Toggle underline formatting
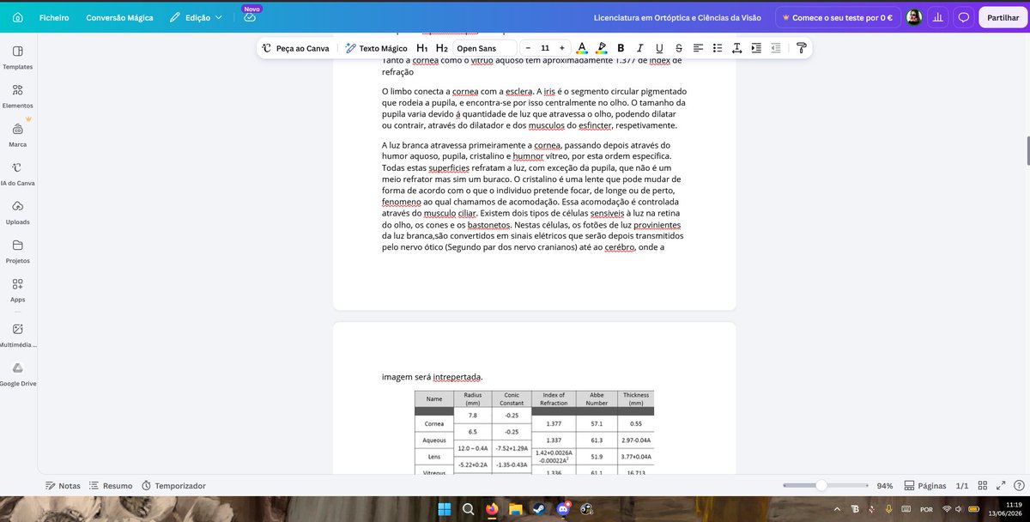Screen dimensions: 1030x522 click(x=659, y=48)
